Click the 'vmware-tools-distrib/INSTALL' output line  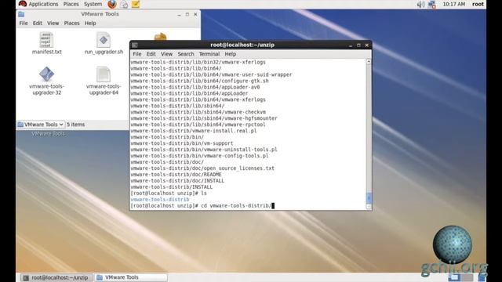(171, 187)
